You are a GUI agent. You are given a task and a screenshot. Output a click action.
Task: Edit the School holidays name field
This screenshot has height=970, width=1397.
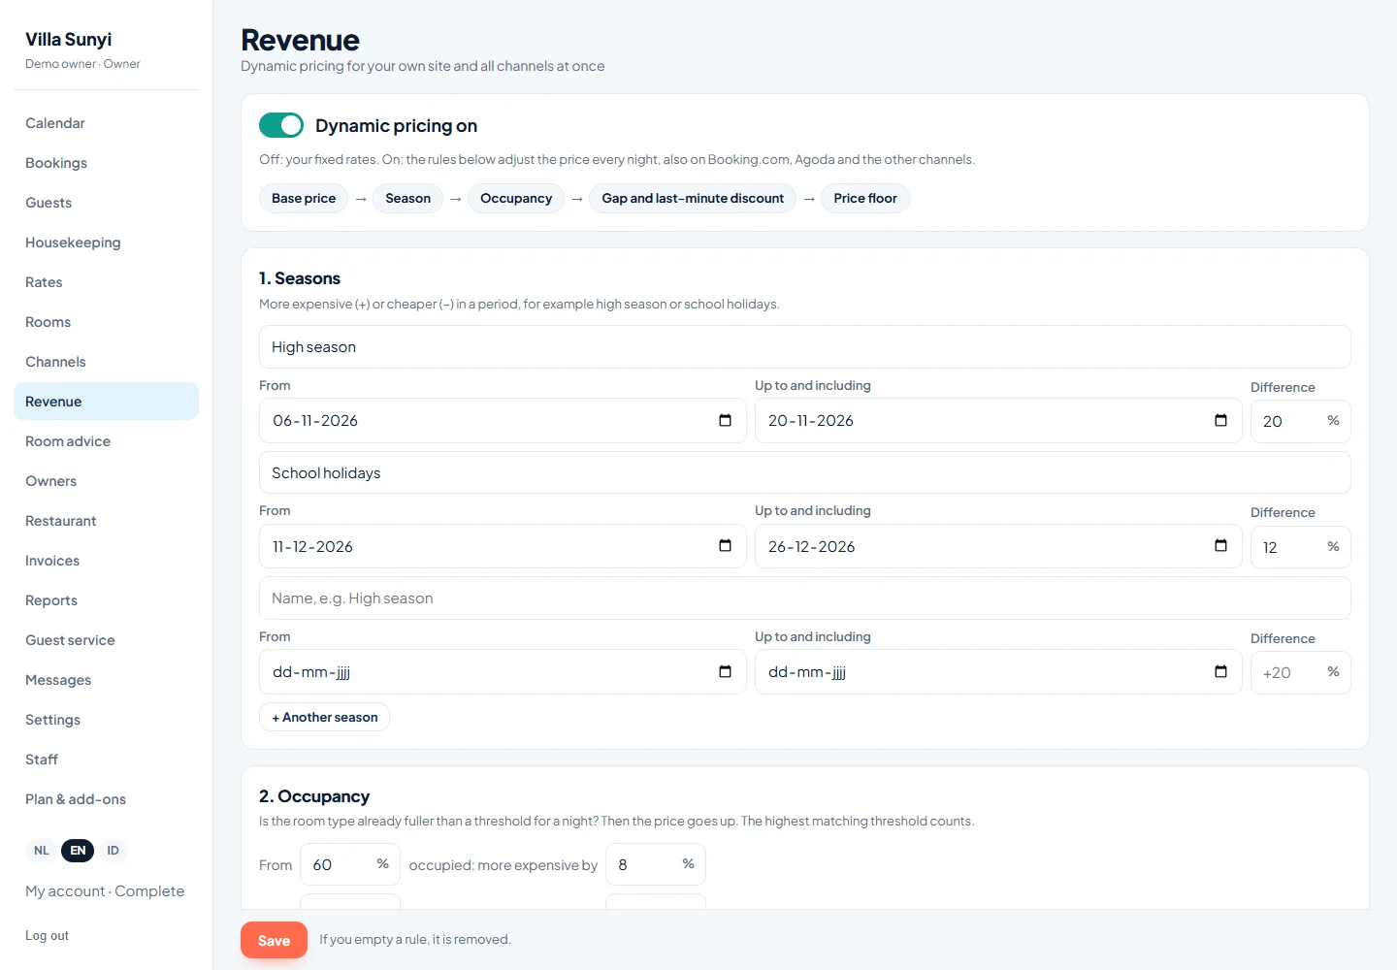click(x=805, y=472)
